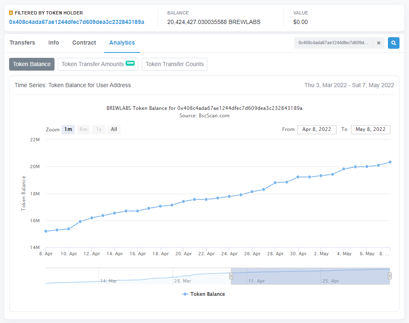Toggle the Token Balance legend series
This screenshot has width=409, height=323.
tap(203, 294)
